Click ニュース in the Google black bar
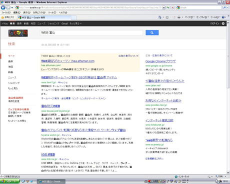 [41, 23]
